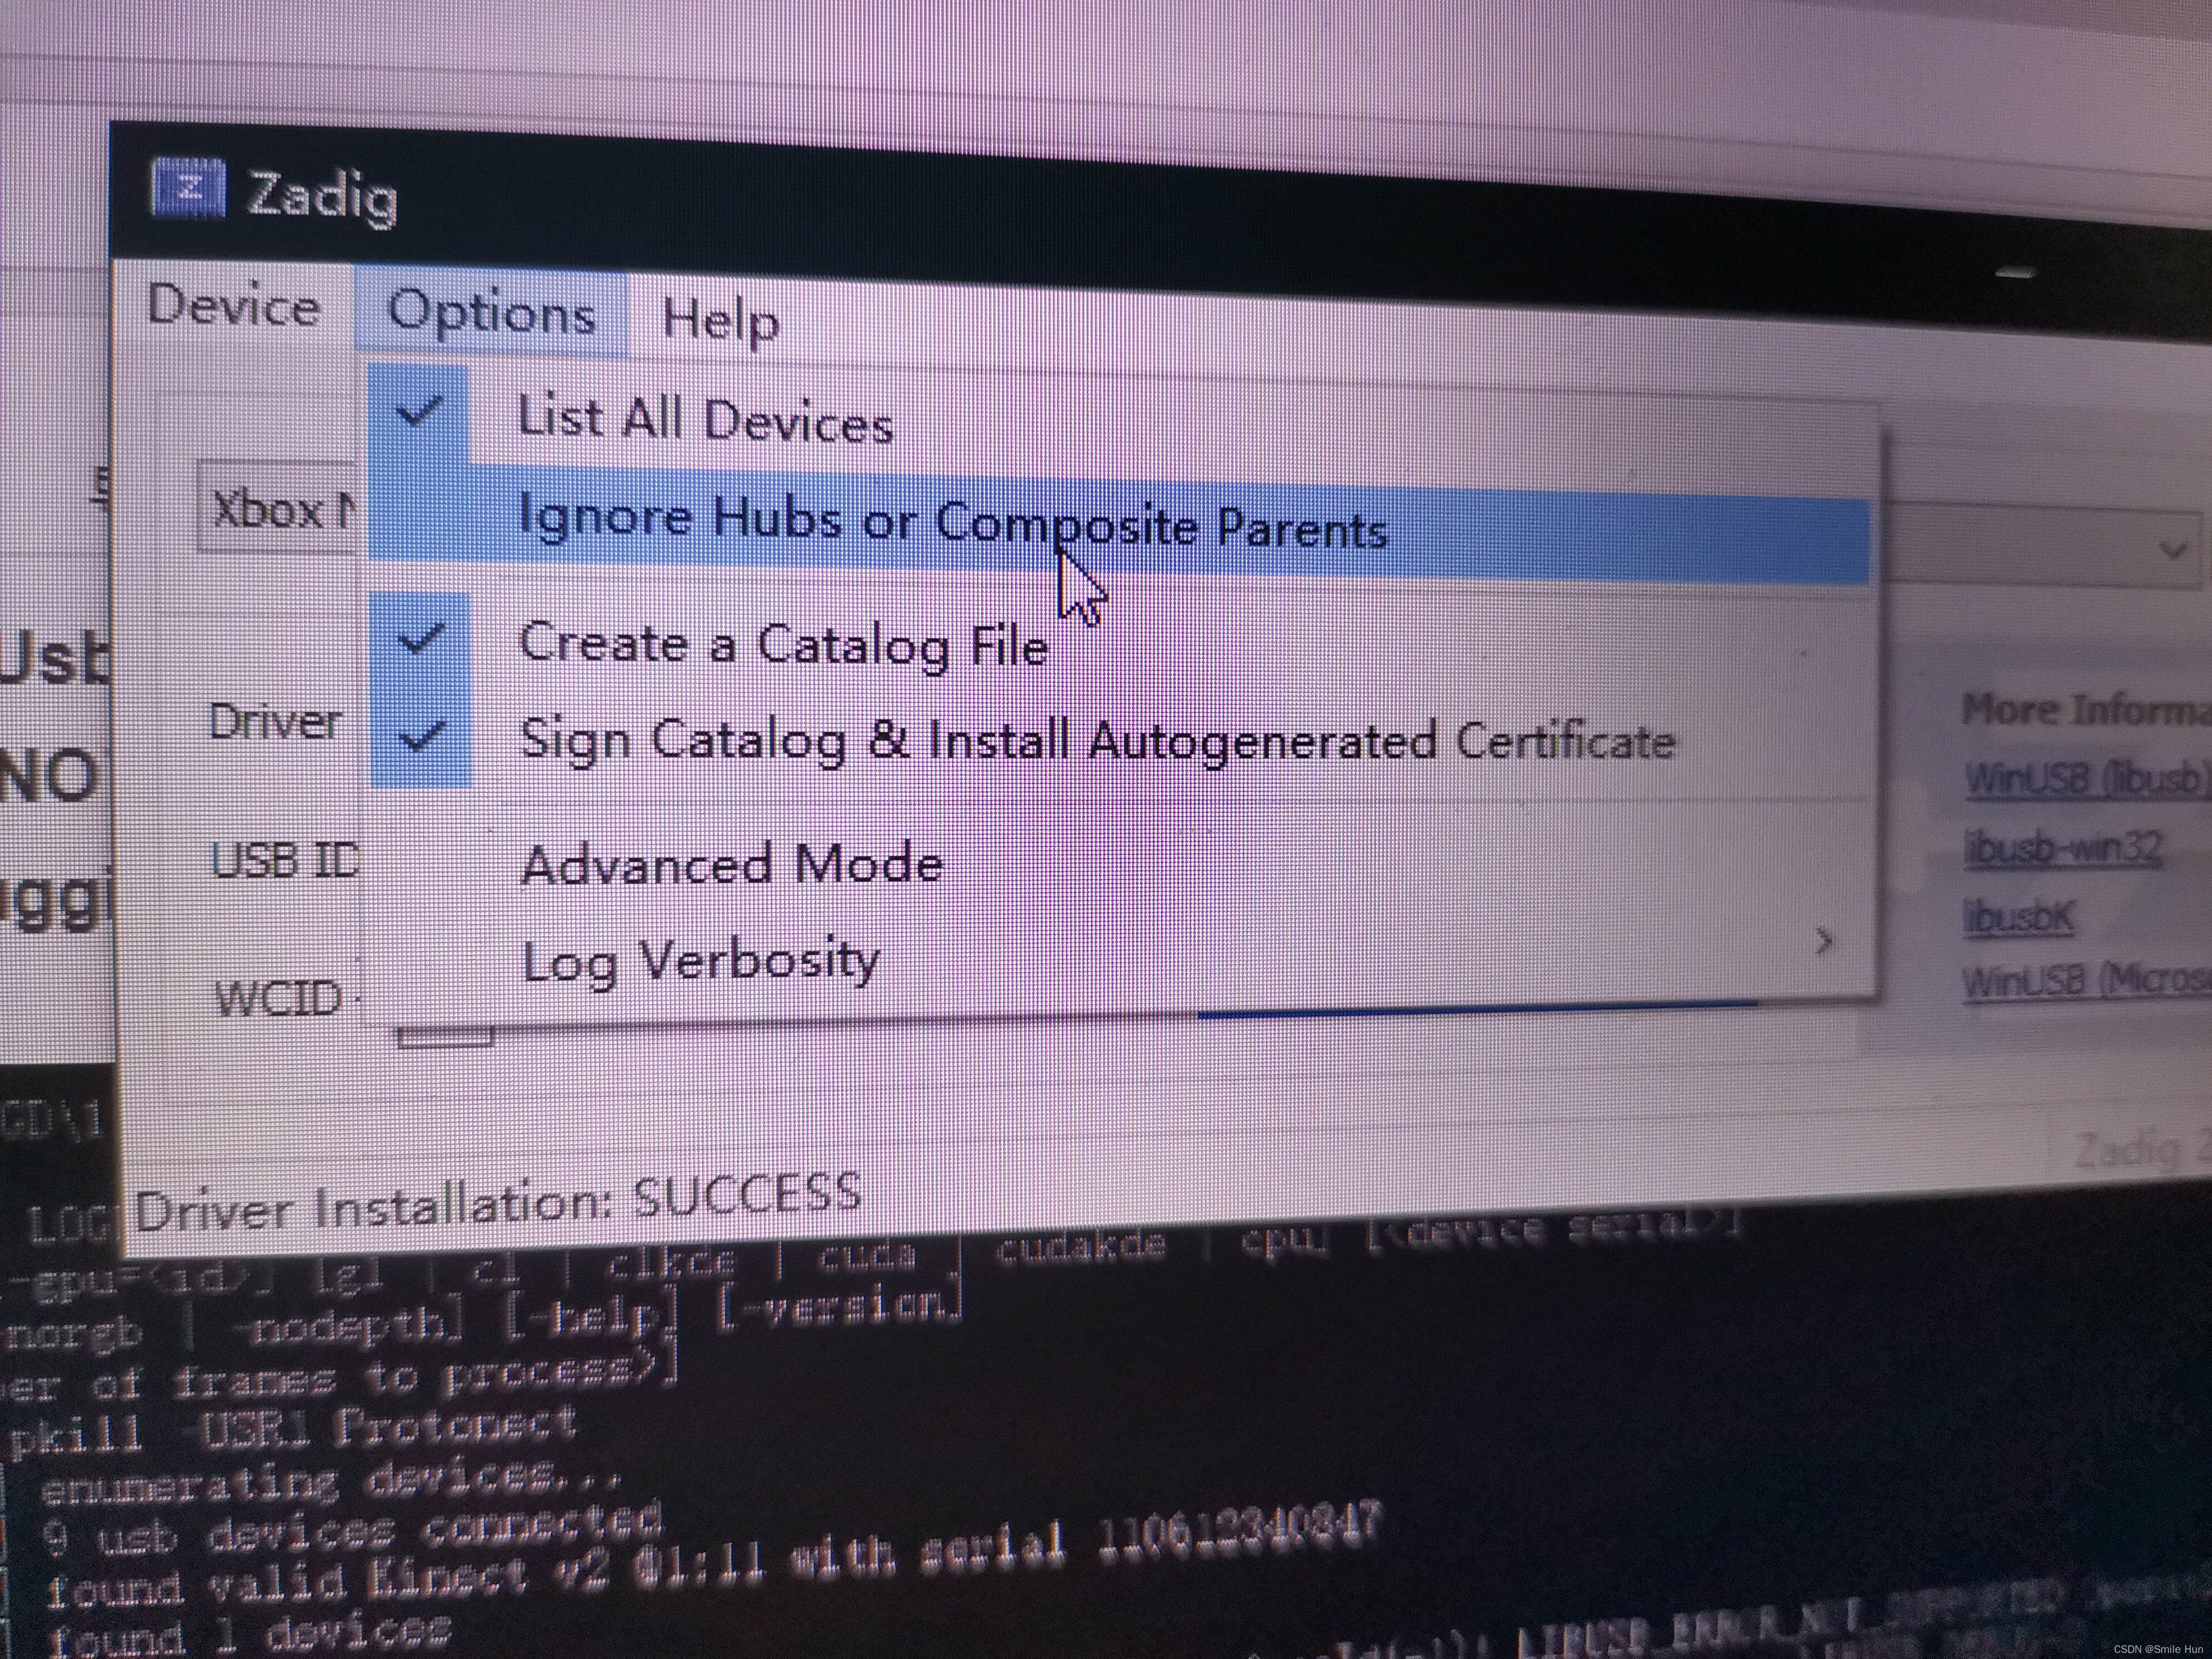This screenshot has height=1659, width=2212.
Task: Enable Advanced Mode
Action: 731,863
